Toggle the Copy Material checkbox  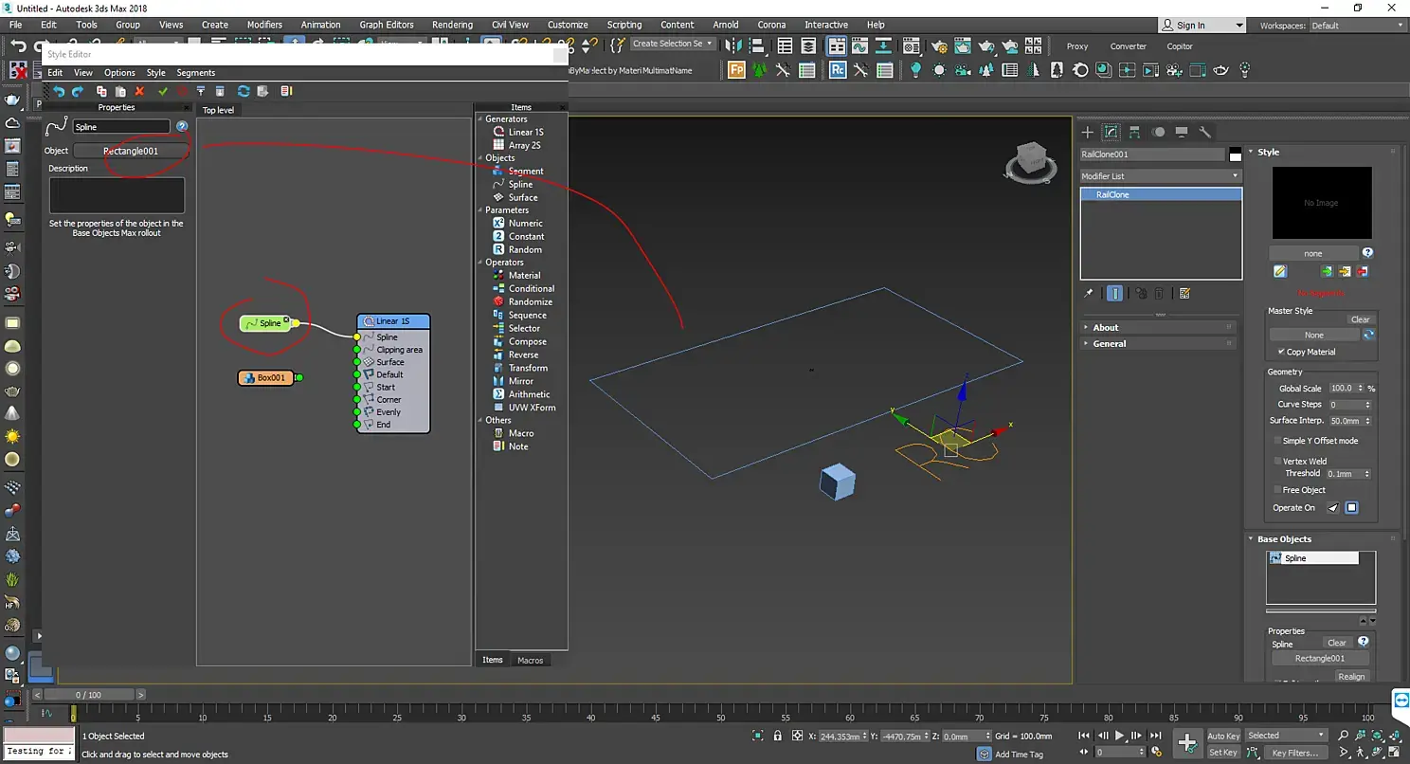coord(1281,352)
